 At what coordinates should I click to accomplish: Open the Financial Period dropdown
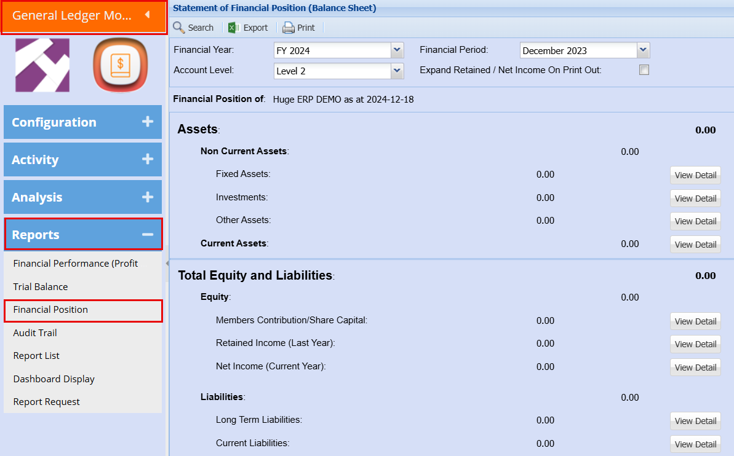pyautogui.click(x=643, y=50)
